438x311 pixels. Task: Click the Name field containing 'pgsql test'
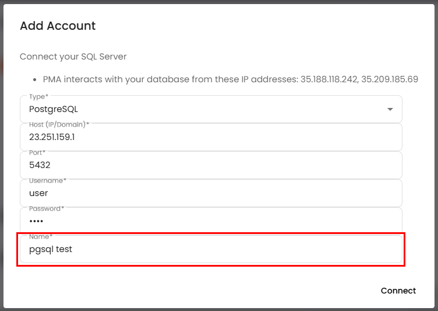pos(211,249)
